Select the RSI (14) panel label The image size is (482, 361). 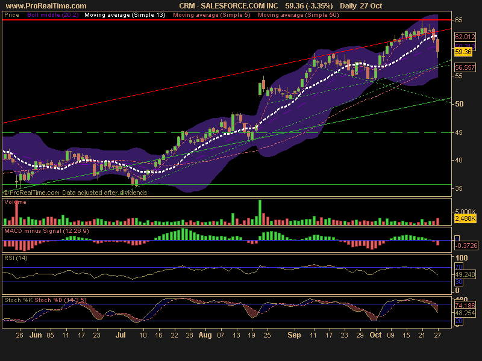coord(16,258)
